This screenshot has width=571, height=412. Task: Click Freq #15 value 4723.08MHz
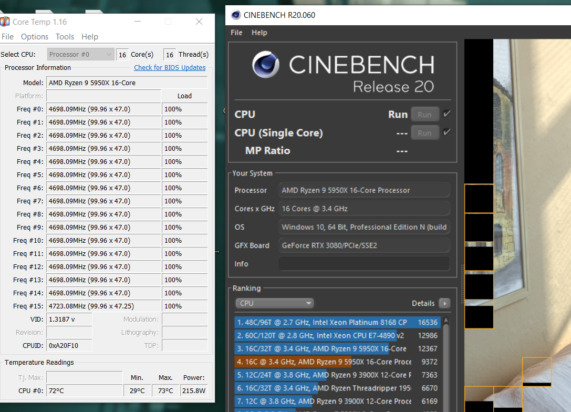click(104, 306)
